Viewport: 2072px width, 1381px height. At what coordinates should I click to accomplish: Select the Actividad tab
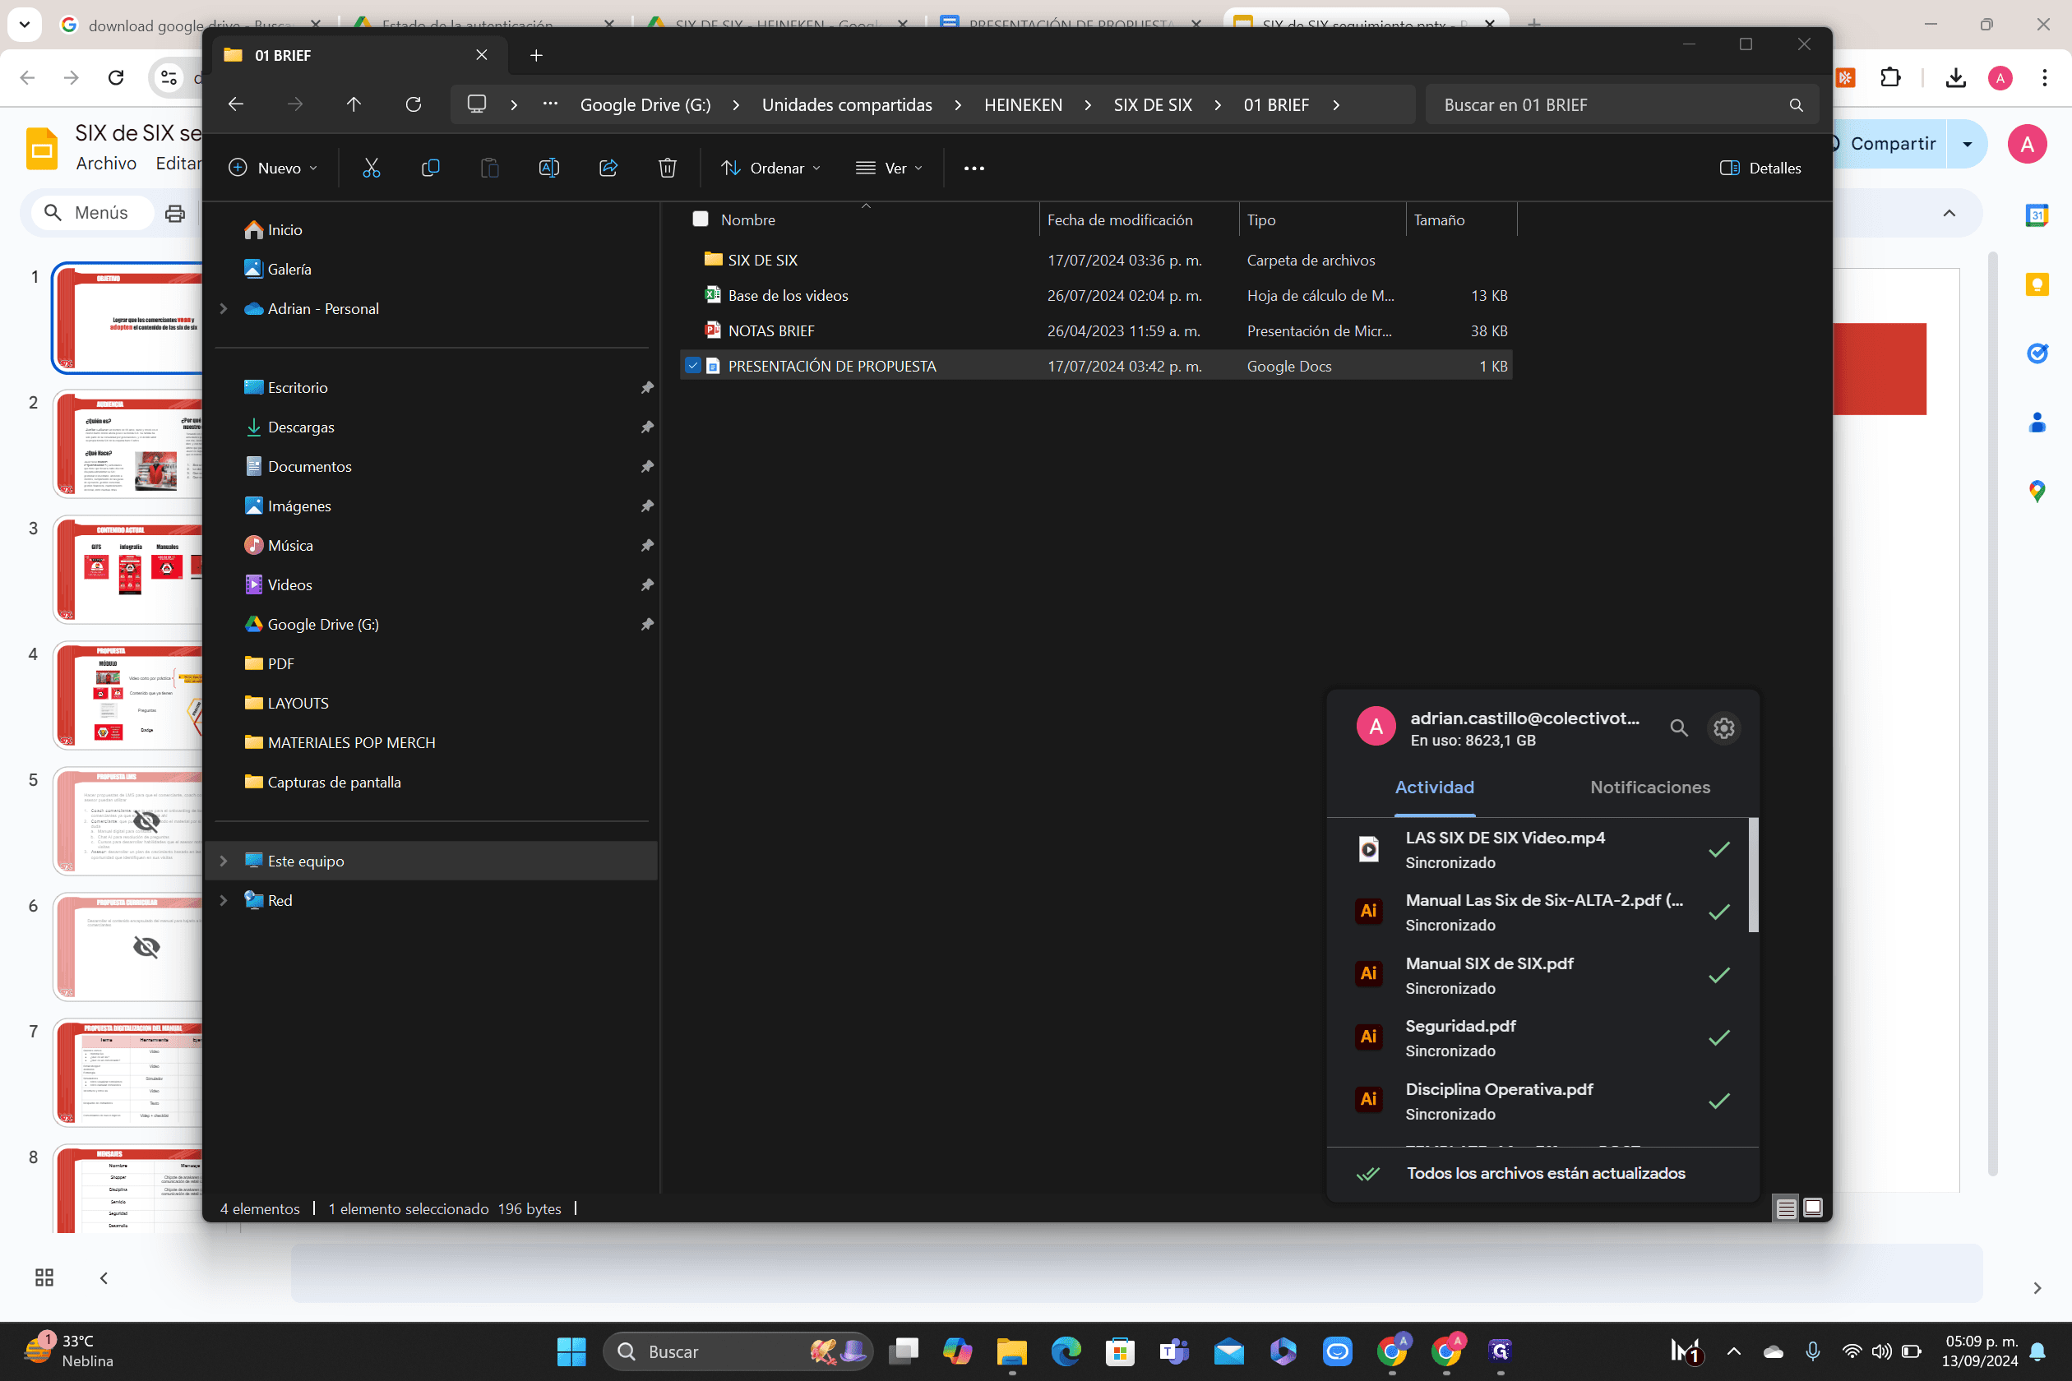(x=1433, y=787)
